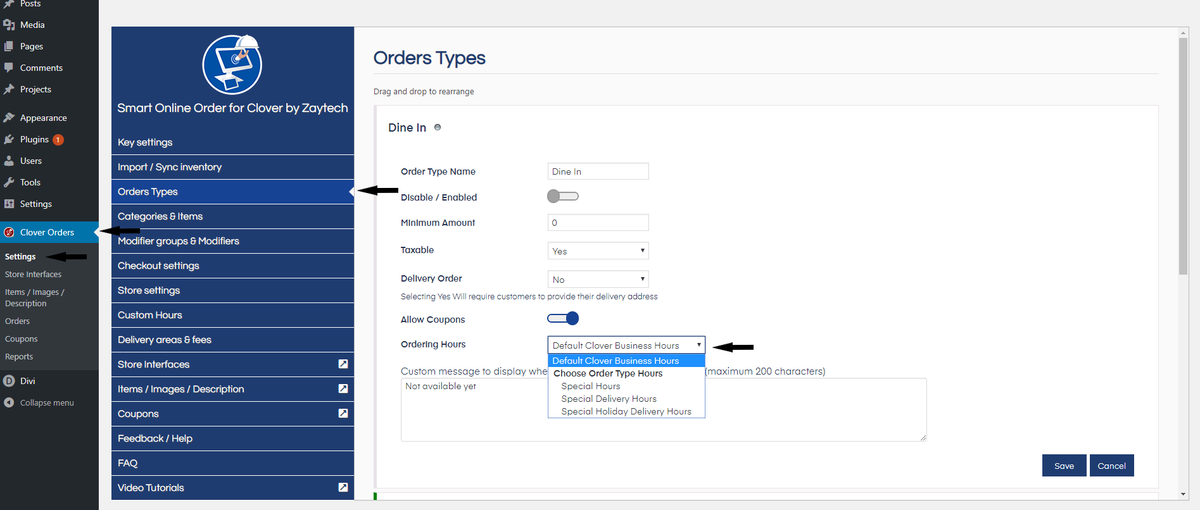
Task: Open Store settings menu item
Action: (x=232, y=290)
